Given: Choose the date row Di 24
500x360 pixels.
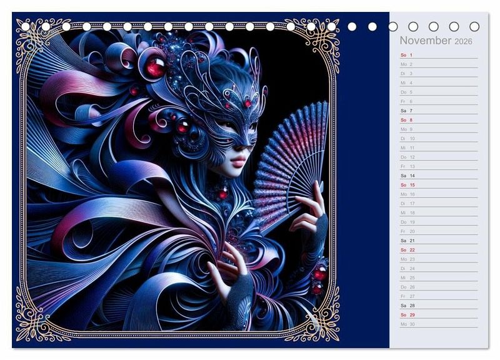Looking at the screenshot, I should 439,268.
